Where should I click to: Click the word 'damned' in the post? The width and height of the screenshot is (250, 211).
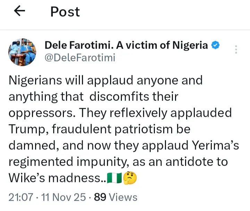32,146
